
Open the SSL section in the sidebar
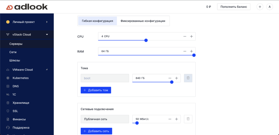tap(15, 111)
